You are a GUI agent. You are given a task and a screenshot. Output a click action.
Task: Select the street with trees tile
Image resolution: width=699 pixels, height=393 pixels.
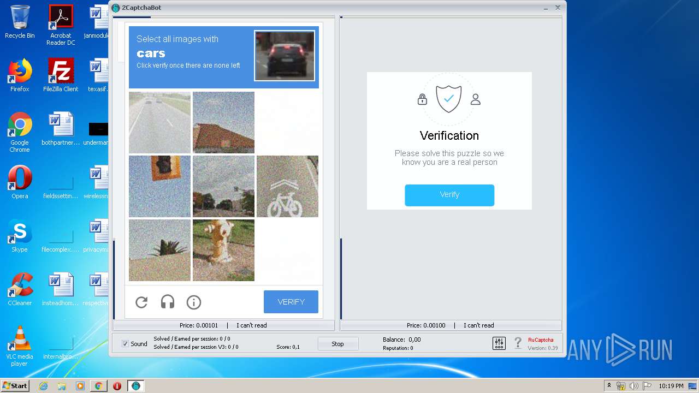click(x=223, y=186)
